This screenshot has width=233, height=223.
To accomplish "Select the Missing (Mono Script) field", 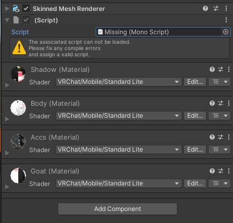I will pyautogui.click(x=159, y=32).
